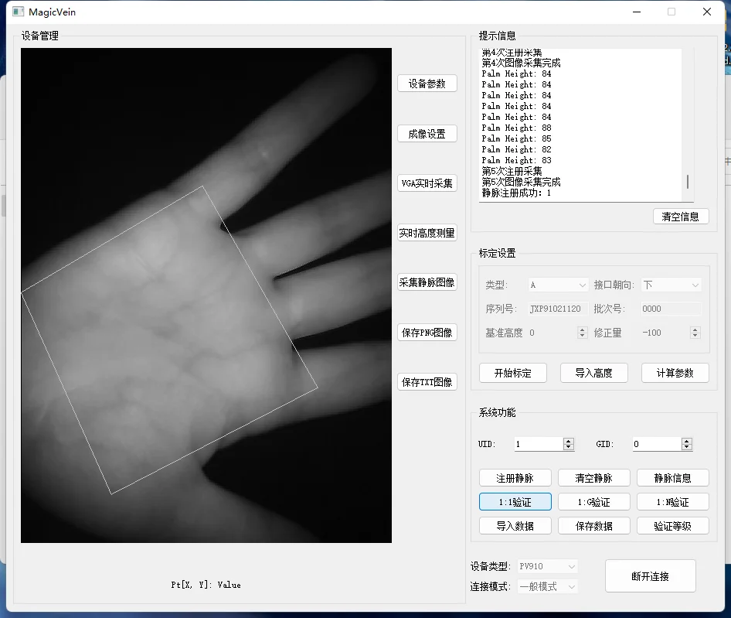The image size is (731, 618).
Task: Save the image as PNG via 保存PNG图像
Action: click(x=427, y=332)
